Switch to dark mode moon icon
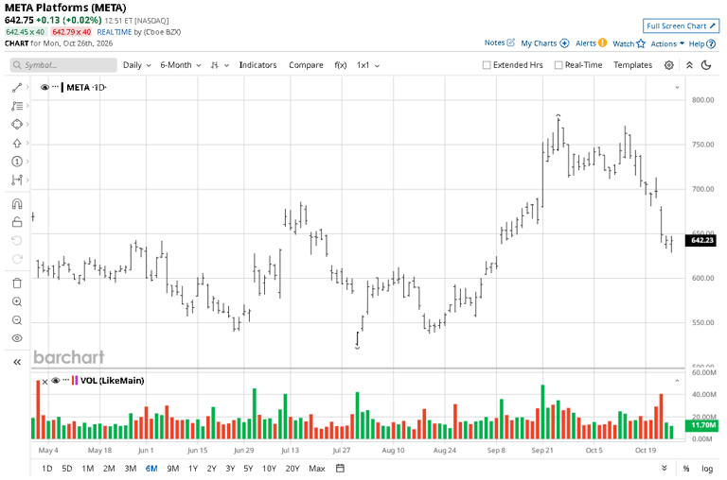727x480 pixels. 706,65
